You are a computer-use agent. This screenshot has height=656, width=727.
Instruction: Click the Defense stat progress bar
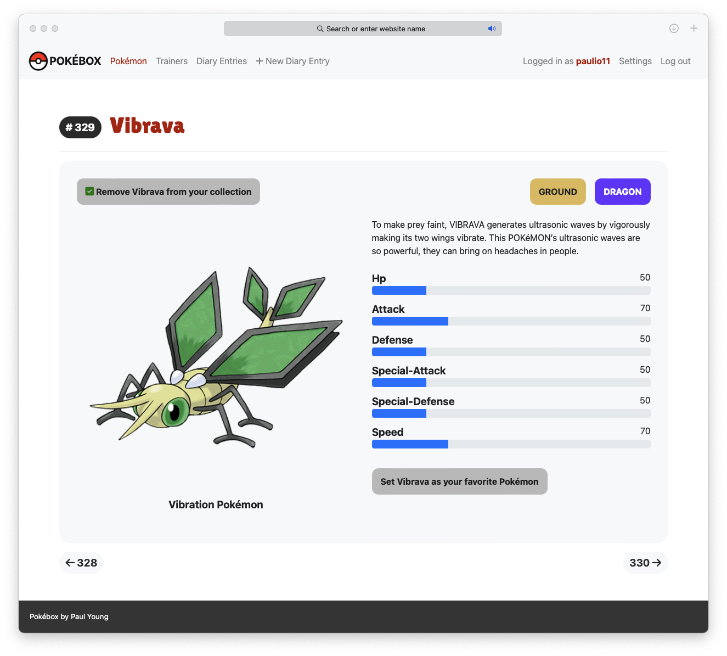pos(511,352)
